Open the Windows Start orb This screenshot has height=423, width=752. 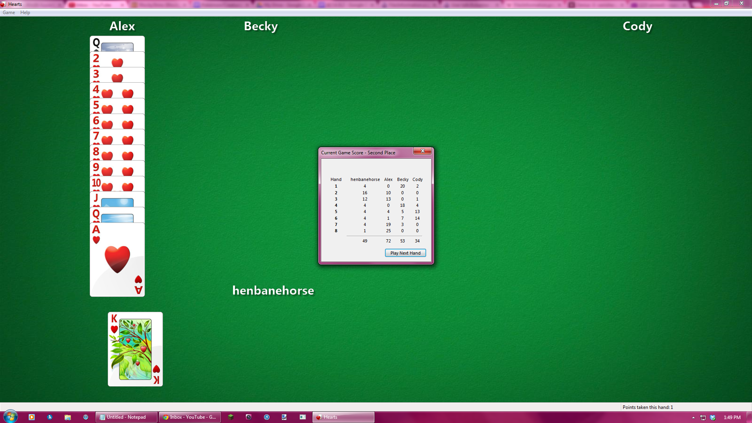tap(11, 417)
